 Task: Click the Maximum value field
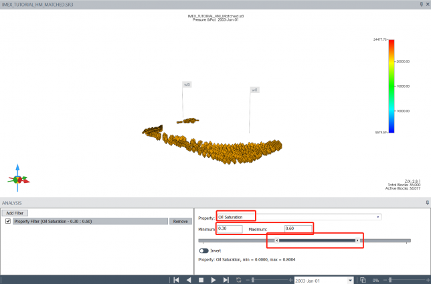click(x=298, y=229)
